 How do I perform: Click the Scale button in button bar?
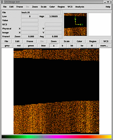tap(67, 41)
